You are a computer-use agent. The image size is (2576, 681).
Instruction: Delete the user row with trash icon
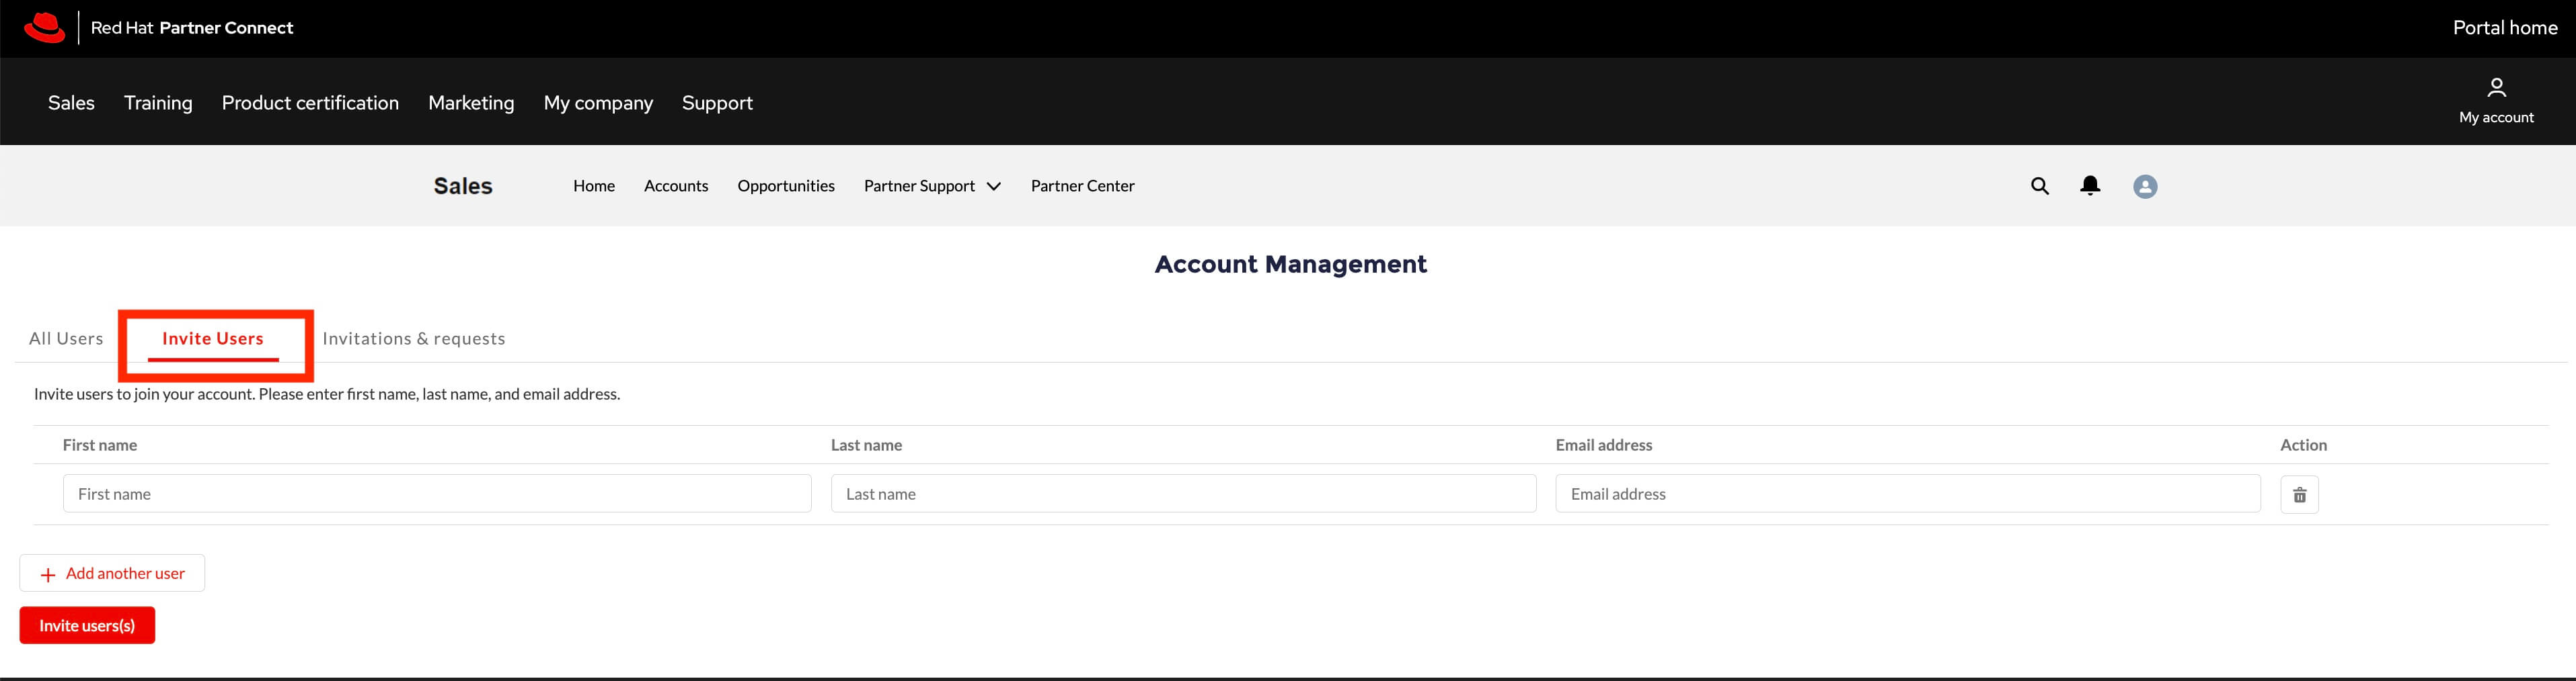tap(2298, 494)
